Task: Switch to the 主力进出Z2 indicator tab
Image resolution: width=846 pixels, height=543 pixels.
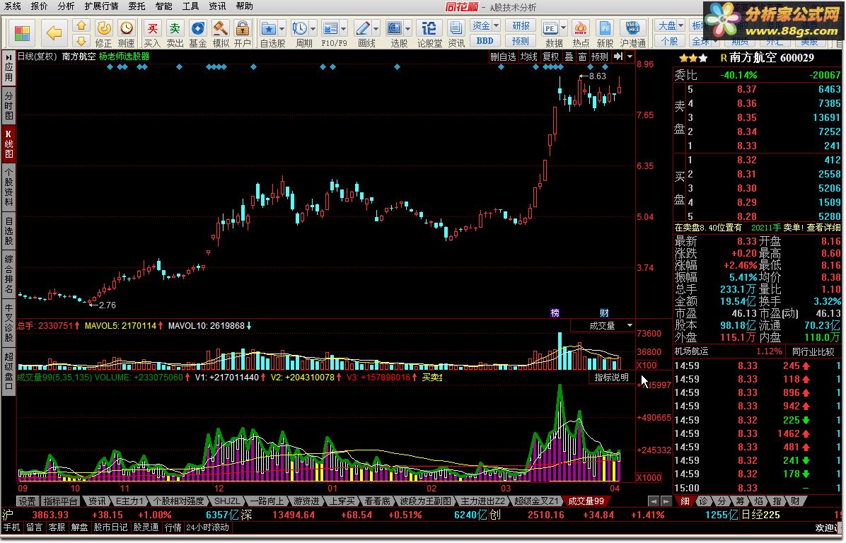Action: pos(483,501)
